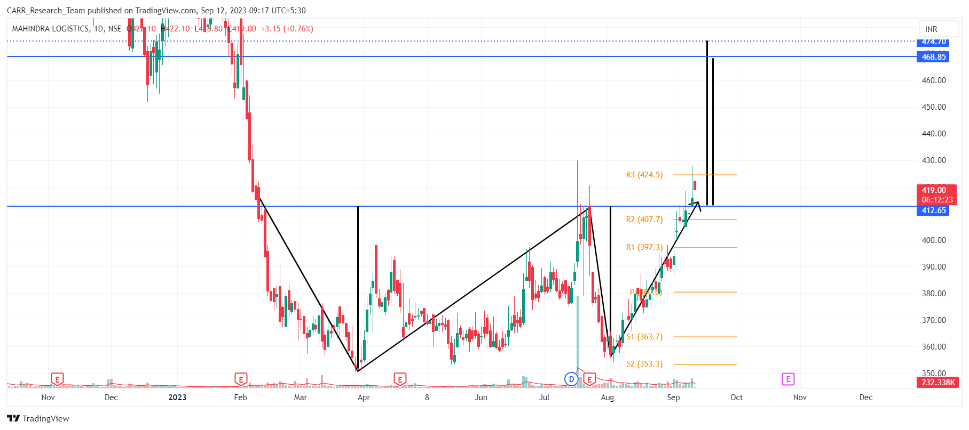Click the 440.00 price axis label
Screen dimensions: 969x430
click(x=934, y=134)
